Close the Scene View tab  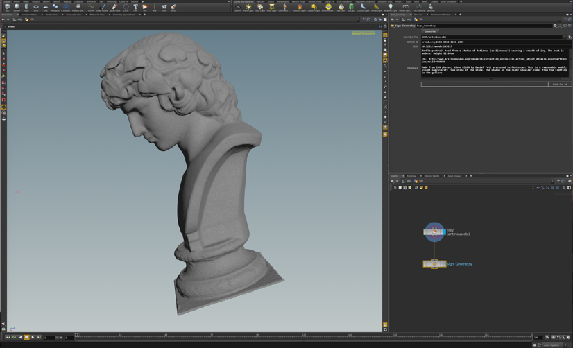[17, 15]
